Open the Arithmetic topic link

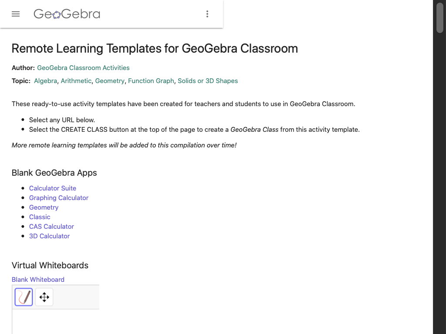click(76, 81)
